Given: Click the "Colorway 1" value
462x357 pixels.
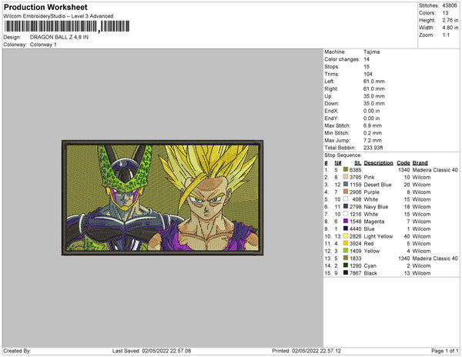Looking at the screenshot, I should (x=43, y=45).
